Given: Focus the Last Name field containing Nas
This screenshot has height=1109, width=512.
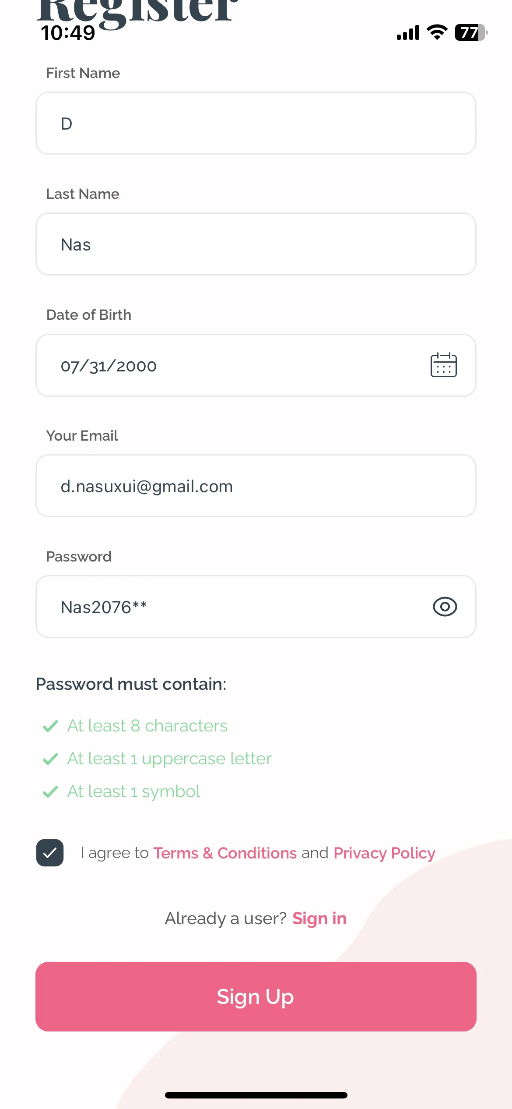Looking at the screenshot, I should point(256,244).
